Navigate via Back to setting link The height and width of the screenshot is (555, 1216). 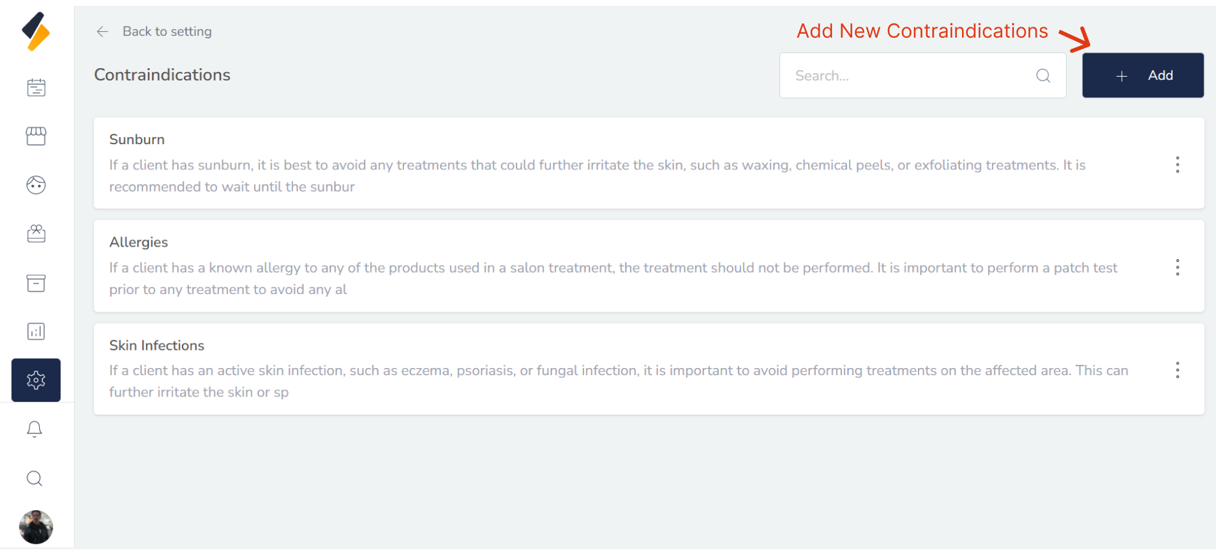coord(167,31)
